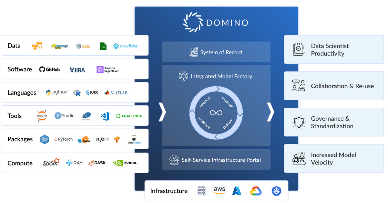
Task: Click the Amazon SageMaker icon
Action: 107,69
